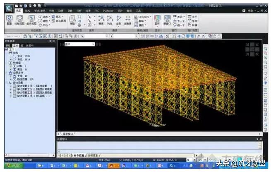Click 下一个 next window button

pyautogui.click(x=179, y=21)
